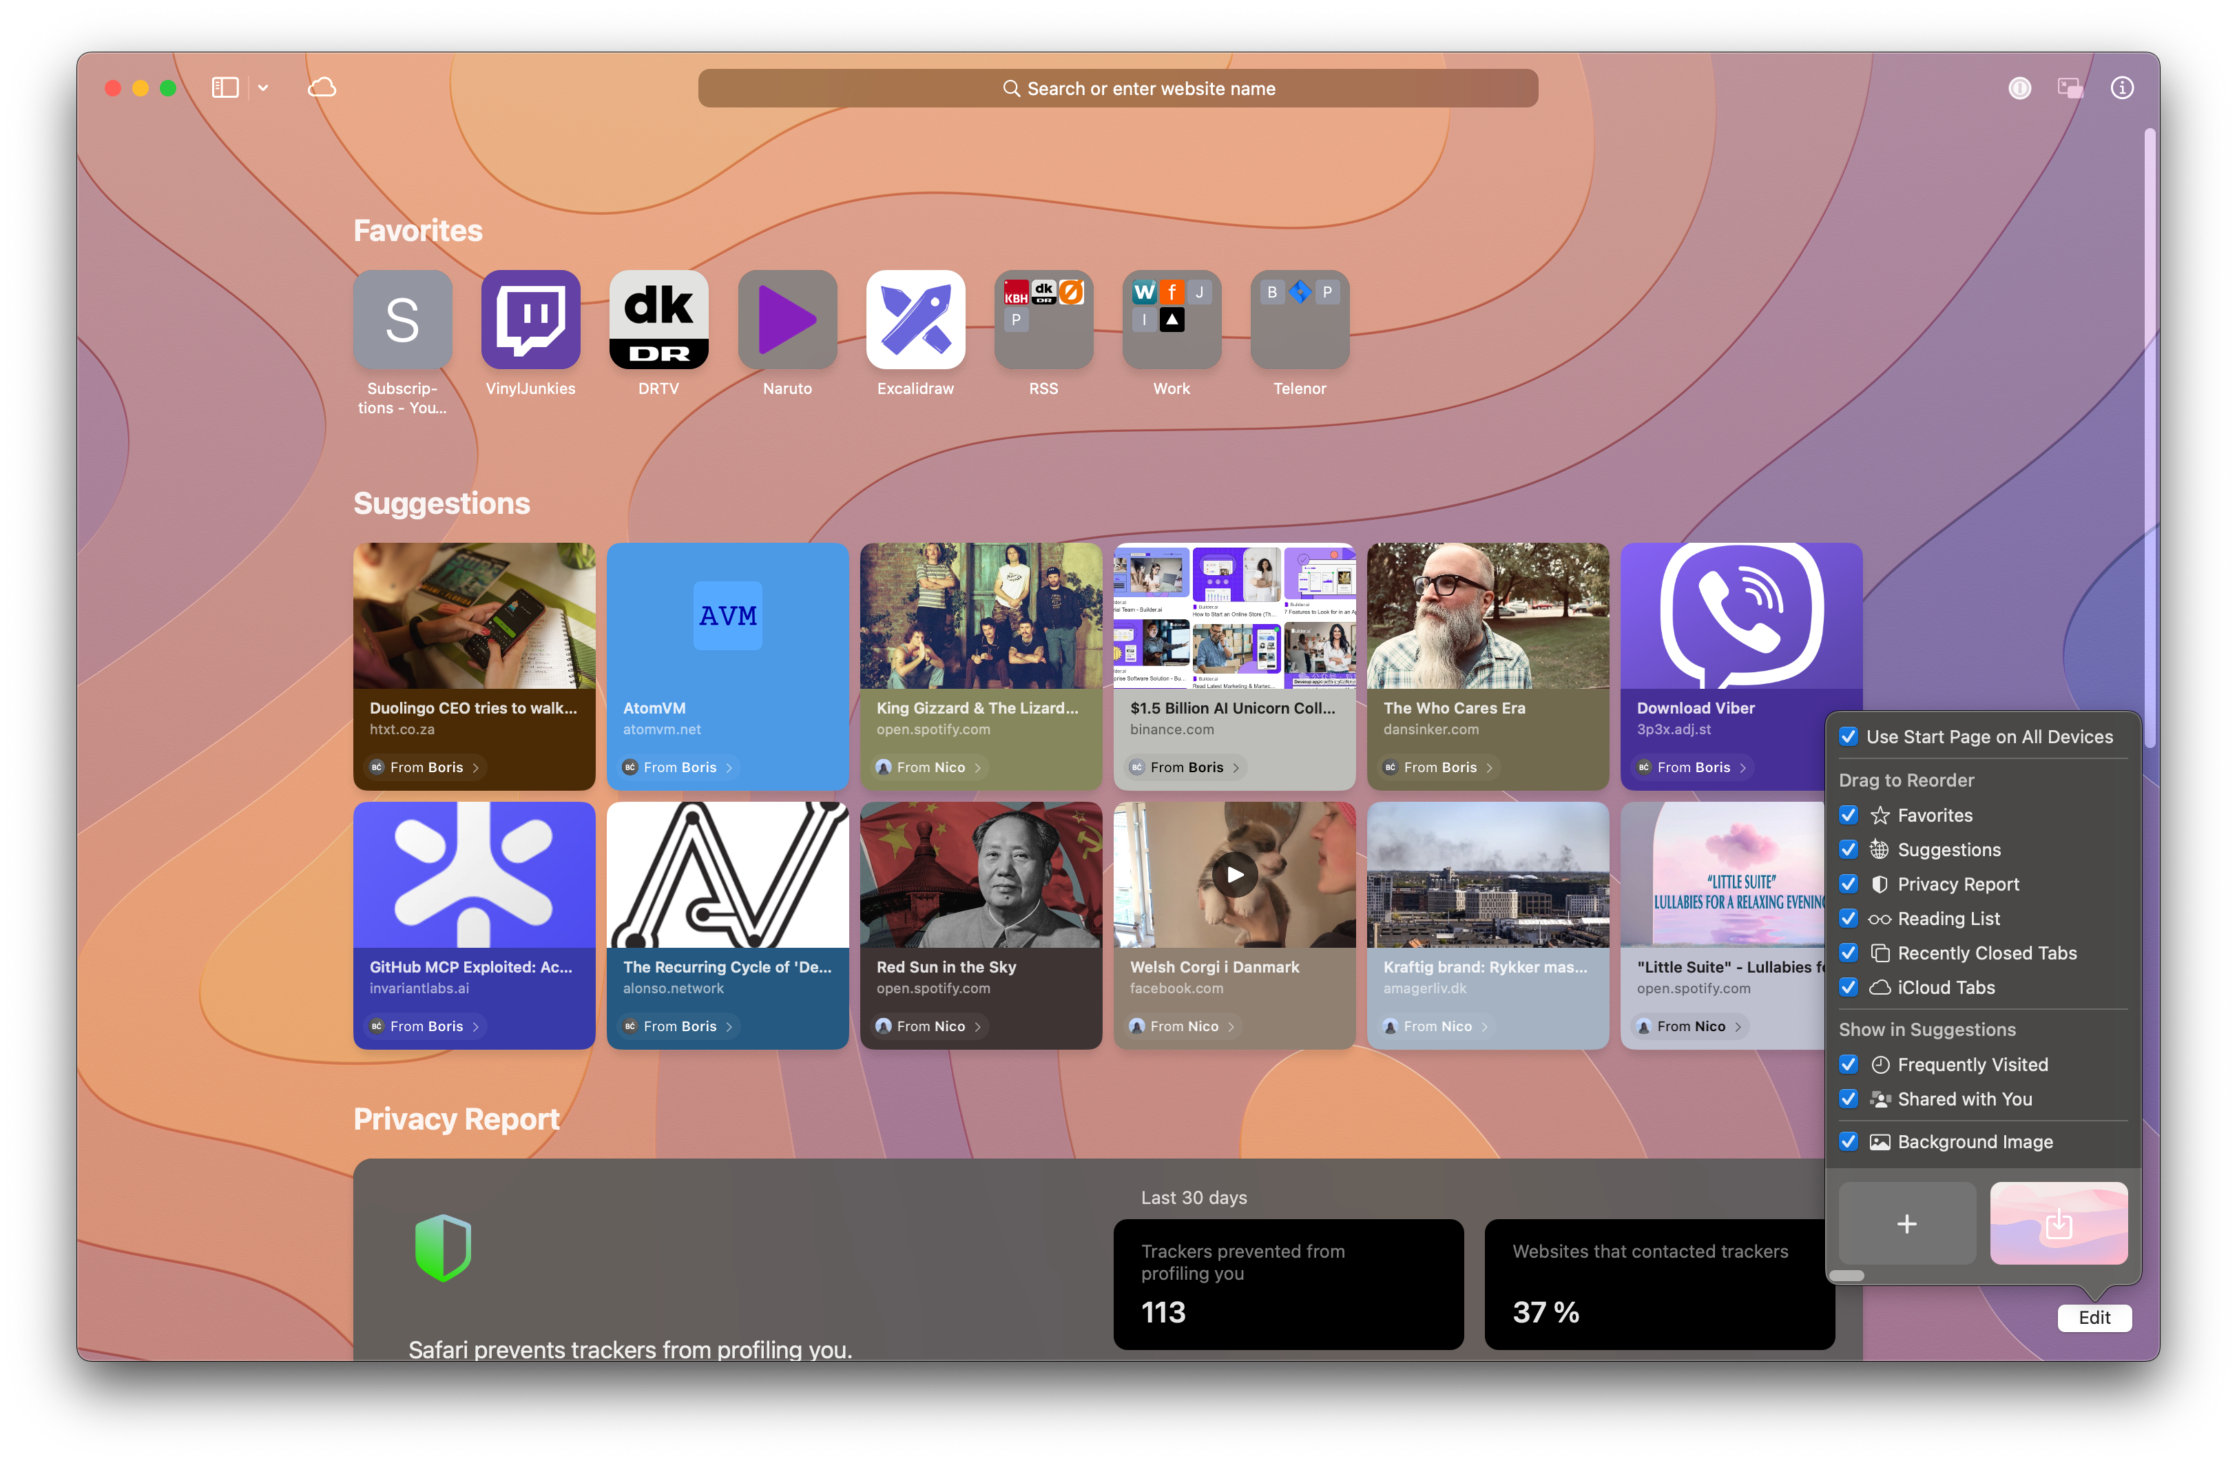Open the RSS favorites folder
The width and height of the screenshot is (2237, 1463).
(1043, 319)
